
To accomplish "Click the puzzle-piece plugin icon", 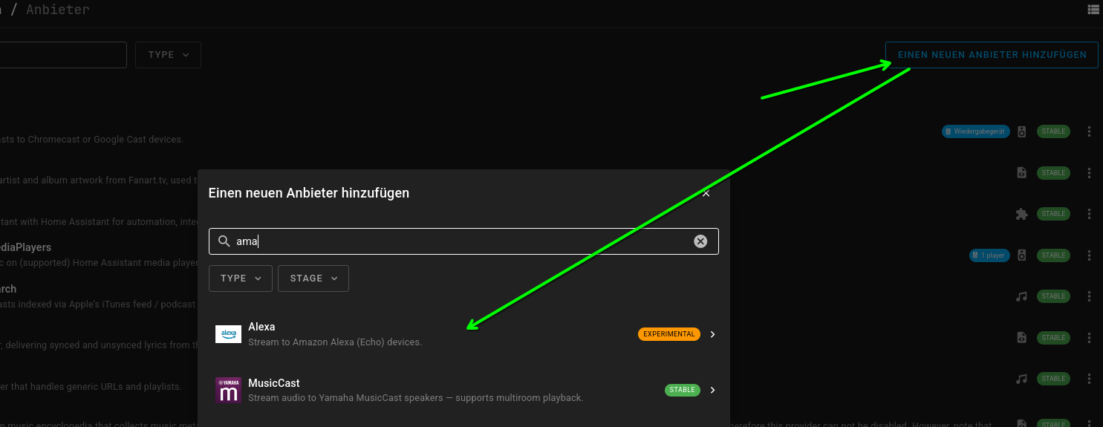I will [x=1021, y=214].
